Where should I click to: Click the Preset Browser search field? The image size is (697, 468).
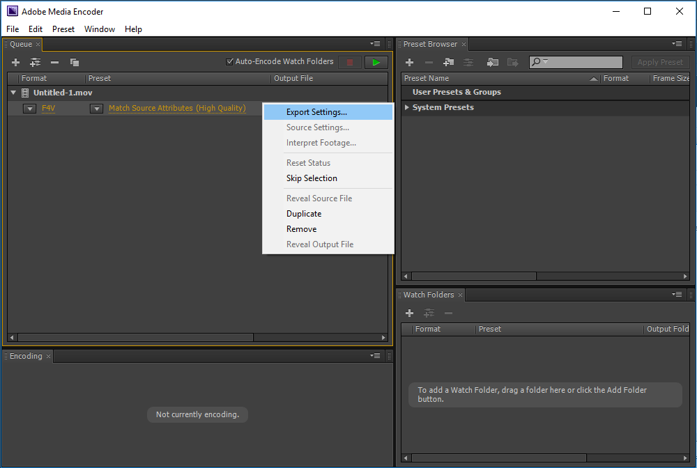pyautogui.click(x=576, y=62)
